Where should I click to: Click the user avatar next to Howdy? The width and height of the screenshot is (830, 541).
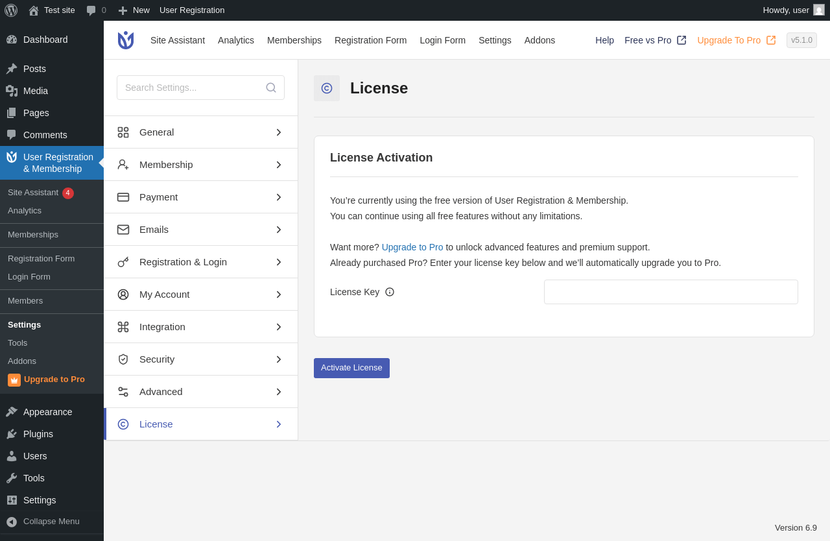pyautogui.click(x=819, y=10)
